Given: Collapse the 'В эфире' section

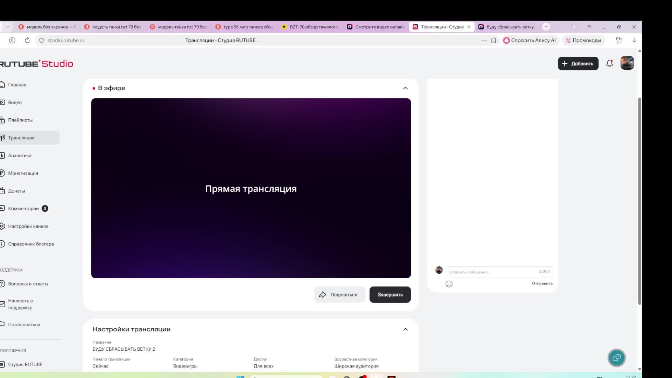Looking at the screenshot, I should click(405, 88).
